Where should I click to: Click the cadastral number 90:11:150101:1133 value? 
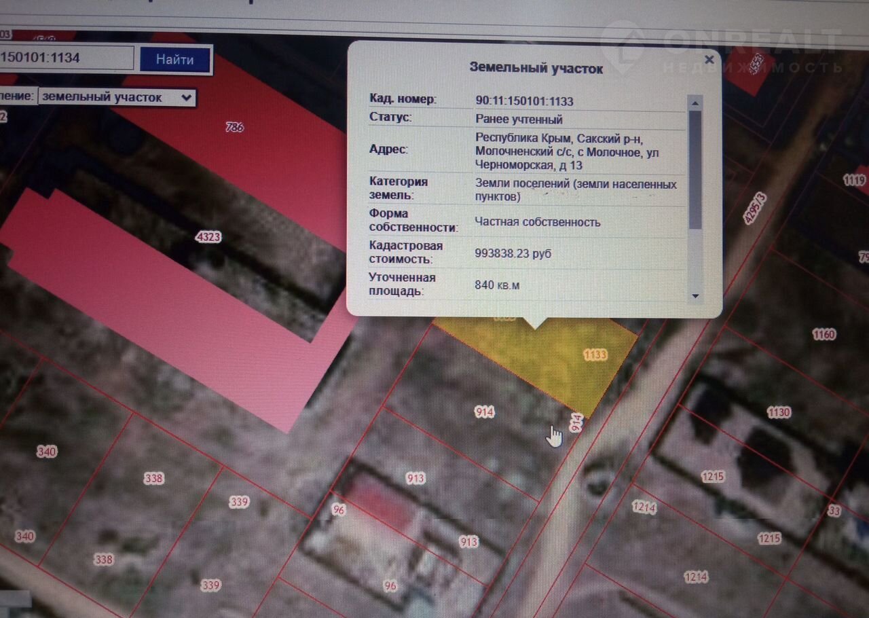tap(524, 101)
